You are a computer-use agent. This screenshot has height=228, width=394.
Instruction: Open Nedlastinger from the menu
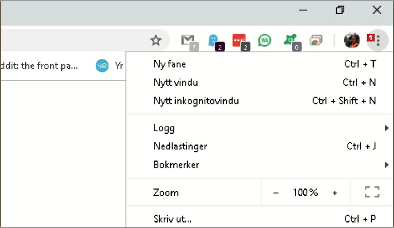pyautogui.click(x=180, y=146)
